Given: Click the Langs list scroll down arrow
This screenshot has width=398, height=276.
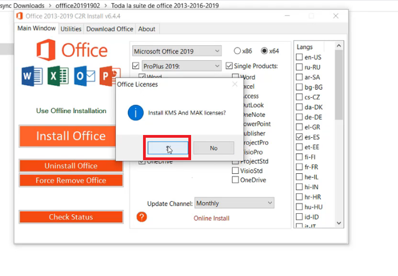Looking at the screenshot, I should click(x=338, y=223).
